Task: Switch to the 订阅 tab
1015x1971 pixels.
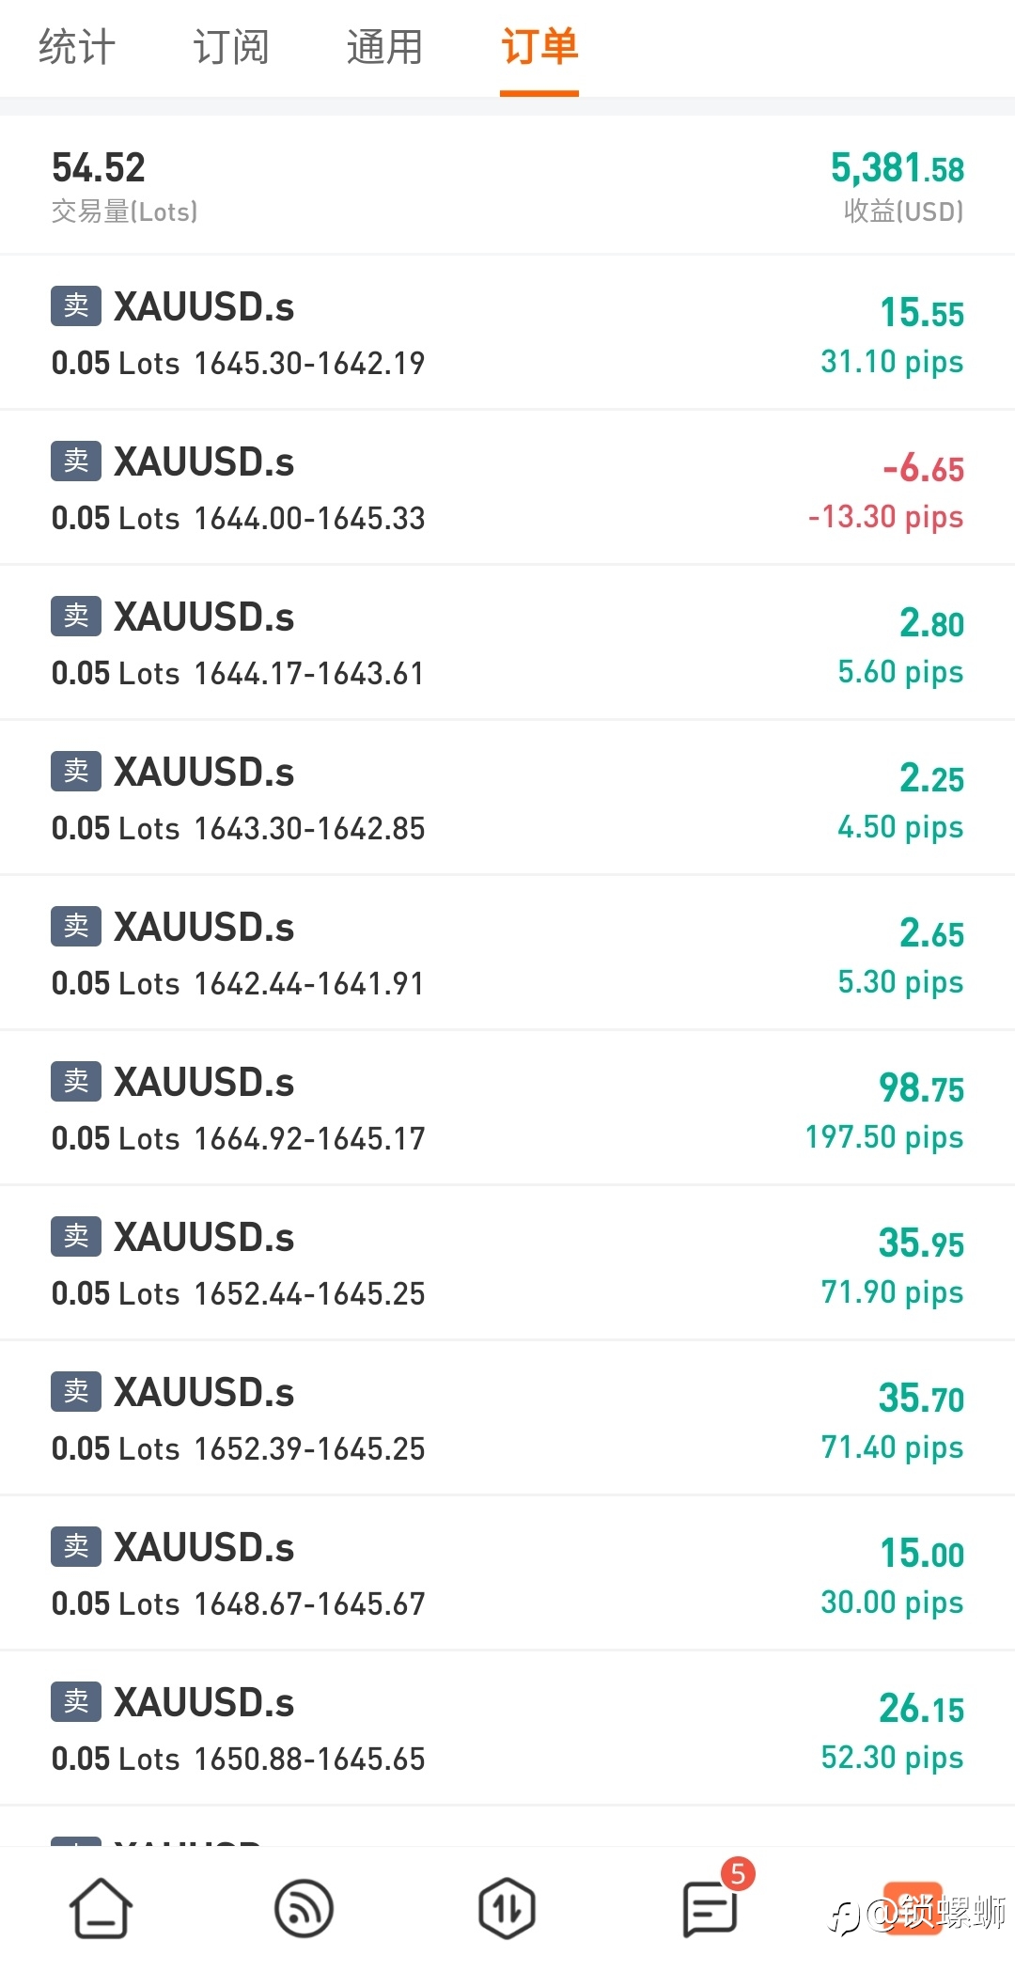Action: pyautogui.click(x=231, y=47)
